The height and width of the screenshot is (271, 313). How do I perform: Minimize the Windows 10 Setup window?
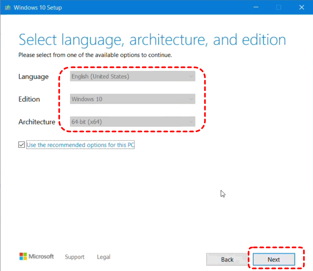click(256, 7)
